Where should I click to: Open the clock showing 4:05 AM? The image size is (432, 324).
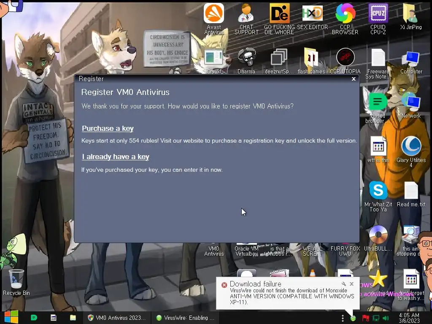[409, 318]
